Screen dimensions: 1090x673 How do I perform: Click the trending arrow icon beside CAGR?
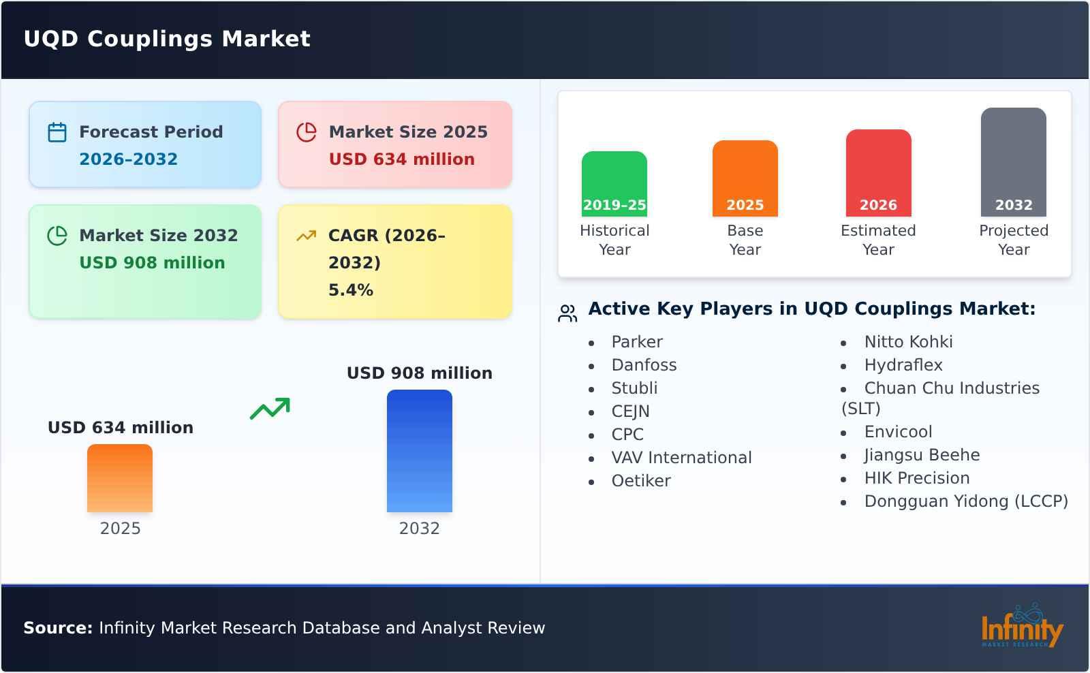307,236
